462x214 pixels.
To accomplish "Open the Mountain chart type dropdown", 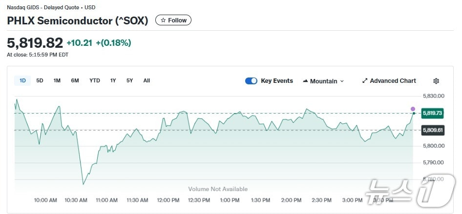I will [323, 81].
